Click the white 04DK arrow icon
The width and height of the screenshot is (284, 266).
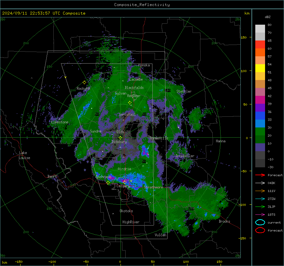pos(260,183)
